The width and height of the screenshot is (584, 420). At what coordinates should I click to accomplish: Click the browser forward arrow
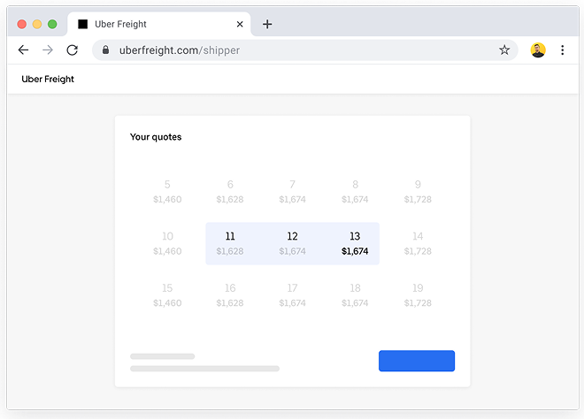coord(48,50)
